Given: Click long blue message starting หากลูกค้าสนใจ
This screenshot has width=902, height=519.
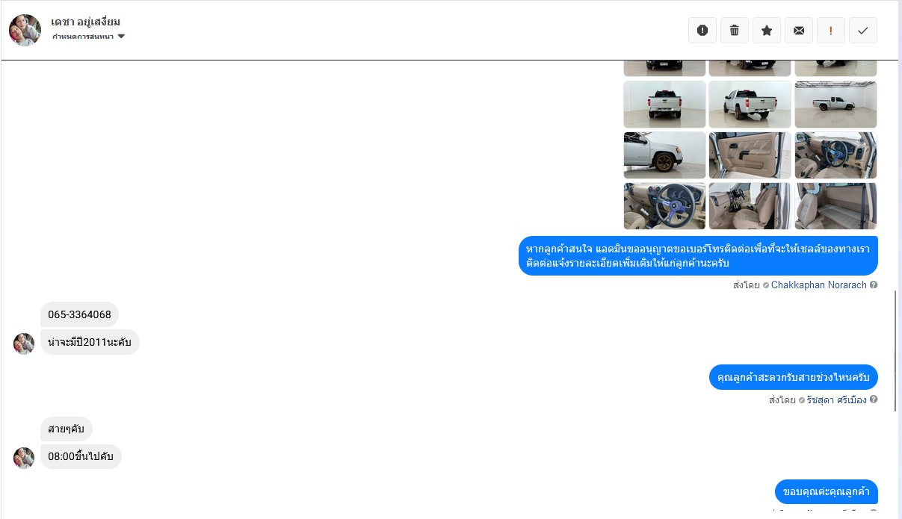Looking at the screenshot, I should pos(698,255).
